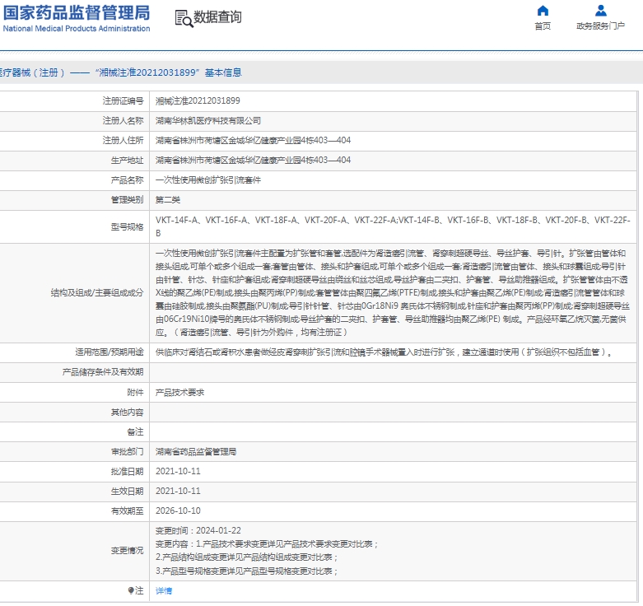Open the 首页 home icon
The height and width of the screenshot is (606, 643).
543,11
